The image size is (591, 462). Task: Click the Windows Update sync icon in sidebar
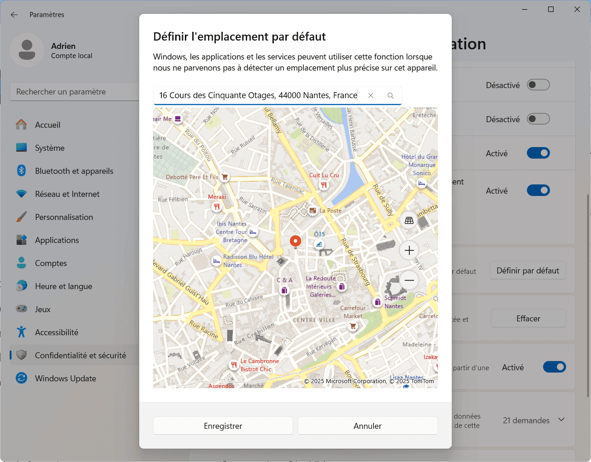[22, 379]
